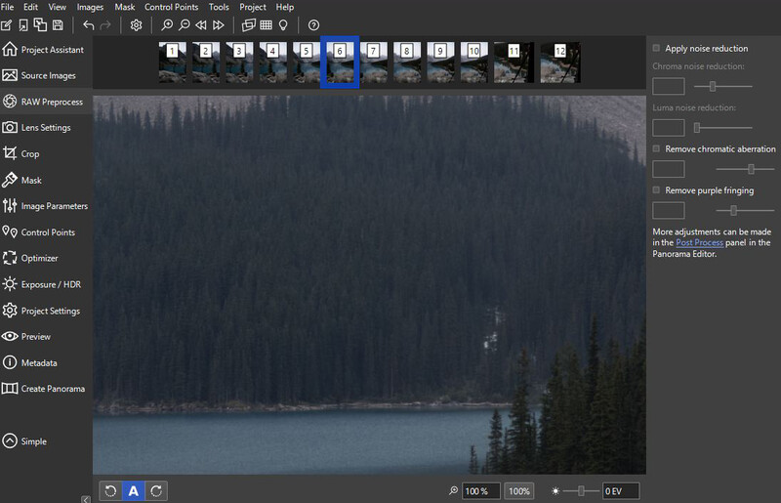Open the Exposure / HDR sidebar tab
781x503 pixels.
click(46, 284)
